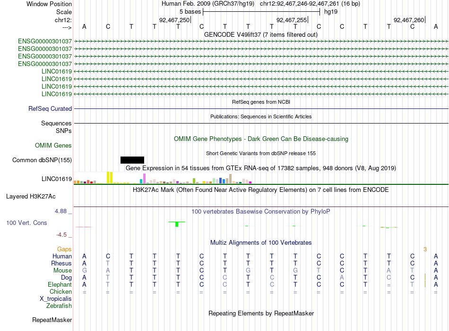Screen dimensions: 449x331
Task: Open Short Genetic Variants from dbSNP title
Action: 261,153
